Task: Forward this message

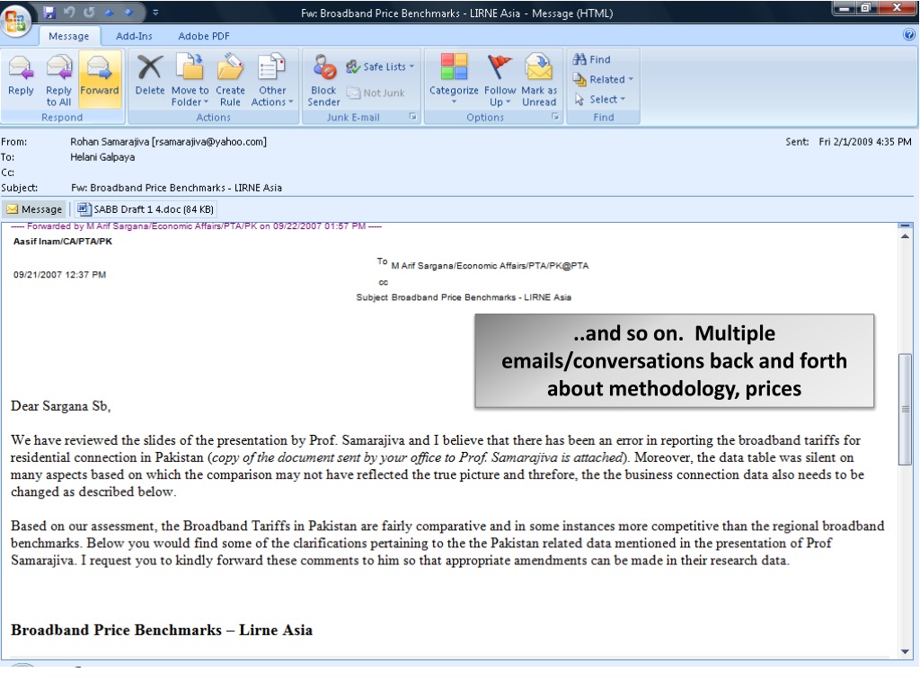Action: [100, 79]
